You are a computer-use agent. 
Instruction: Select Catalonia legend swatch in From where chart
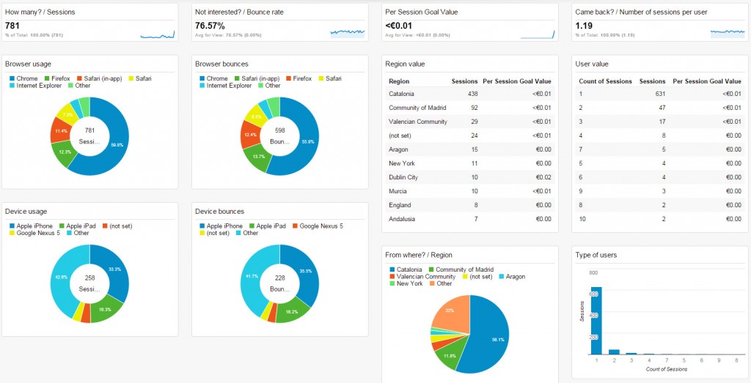(392, 269)
